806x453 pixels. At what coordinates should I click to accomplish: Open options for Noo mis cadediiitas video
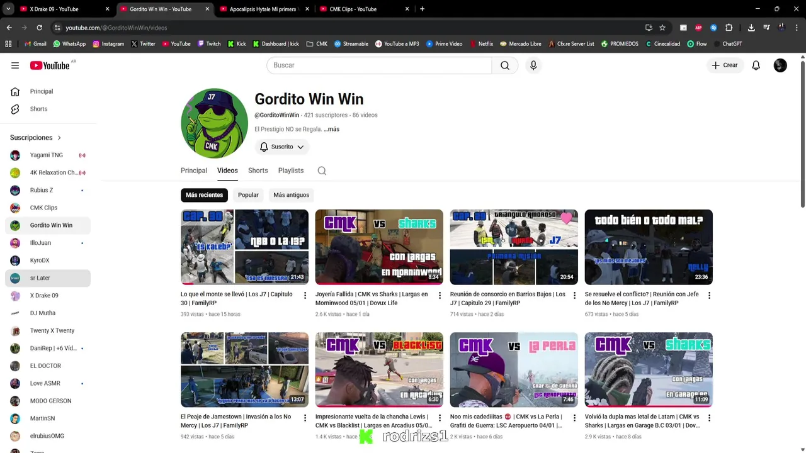coord(575,418)
